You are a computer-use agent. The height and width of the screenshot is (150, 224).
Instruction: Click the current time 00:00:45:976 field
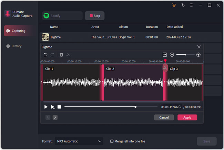(x=170, y=107)
